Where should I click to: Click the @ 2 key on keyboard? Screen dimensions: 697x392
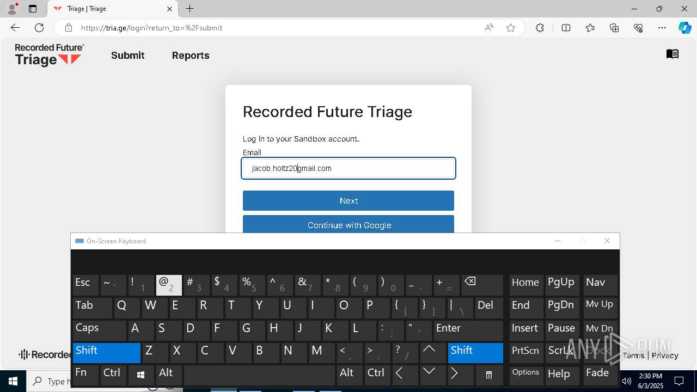point(169,284)
